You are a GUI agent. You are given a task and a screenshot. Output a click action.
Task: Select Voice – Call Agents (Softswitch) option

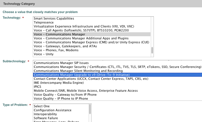pyautogui.click(x=92, y=30)
